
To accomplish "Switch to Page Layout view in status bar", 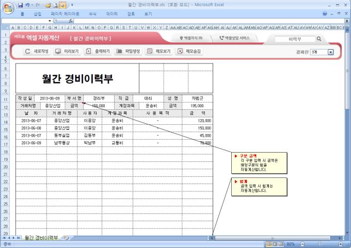I will click(x=275, y=244).
